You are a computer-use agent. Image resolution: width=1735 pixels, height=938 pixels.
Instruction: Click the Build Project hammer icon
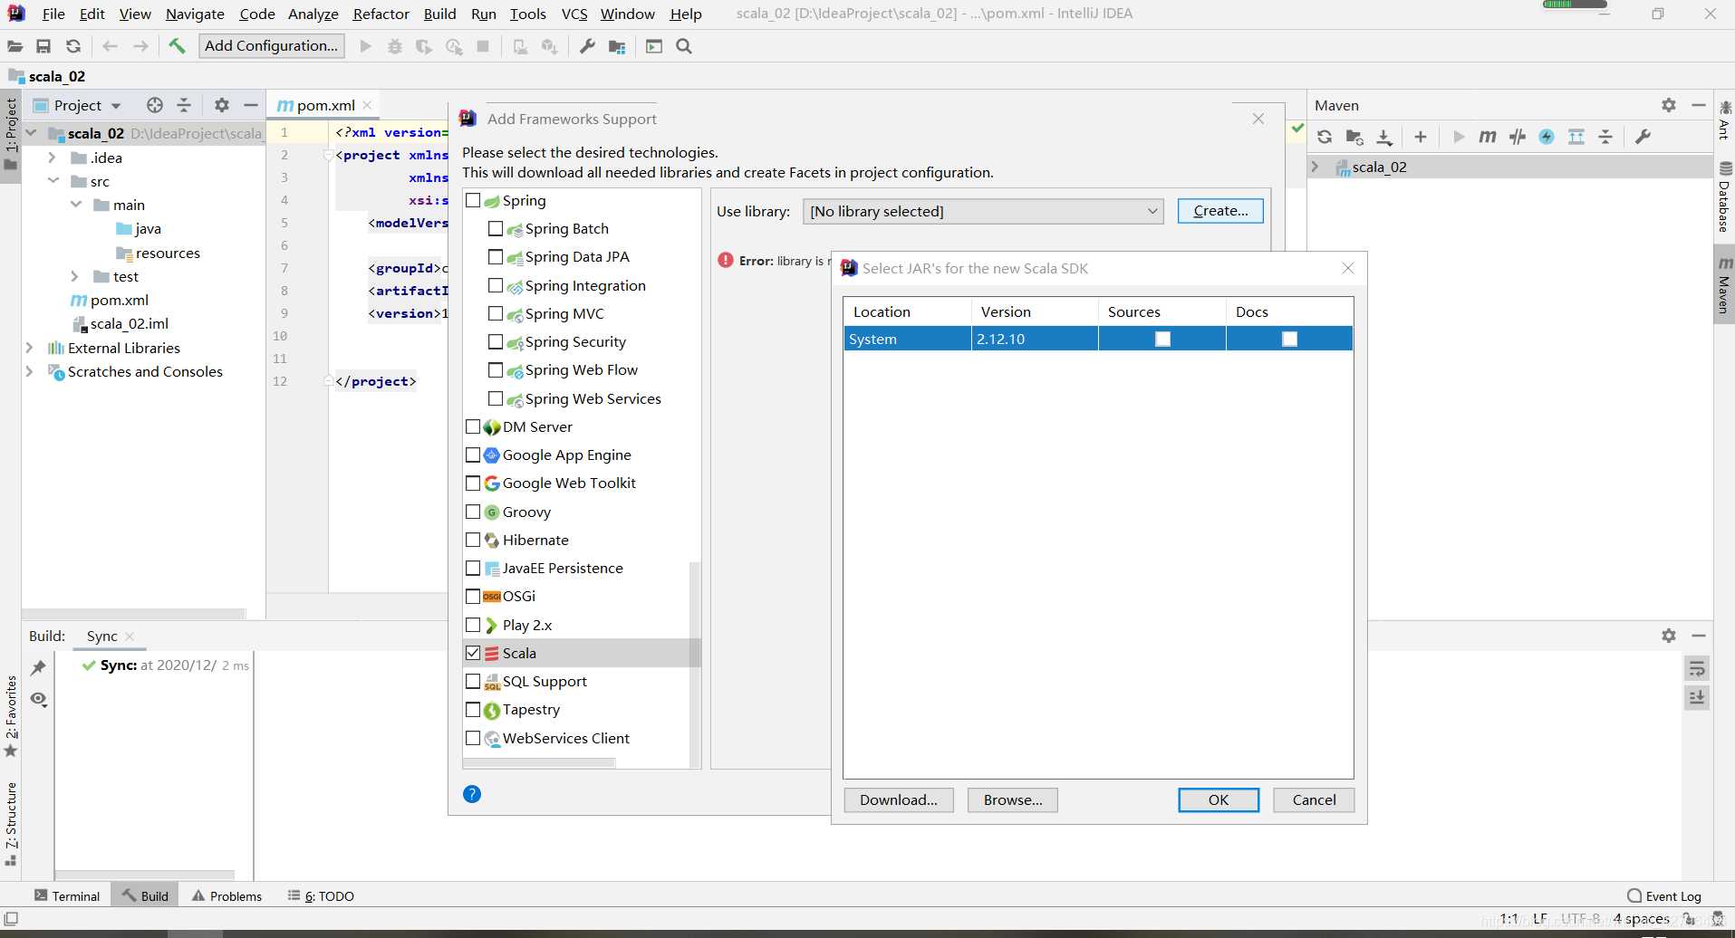177,46
